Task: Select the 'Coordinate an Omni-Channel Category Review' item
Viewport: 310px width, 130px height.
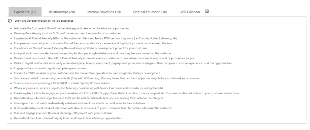Action: click(x=81, y=48)
